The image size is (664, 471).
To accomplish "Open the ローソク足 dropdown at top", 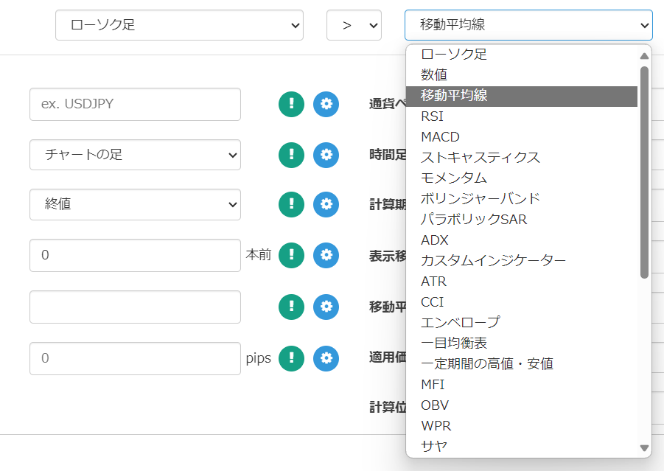I will [x=179, y=25].
